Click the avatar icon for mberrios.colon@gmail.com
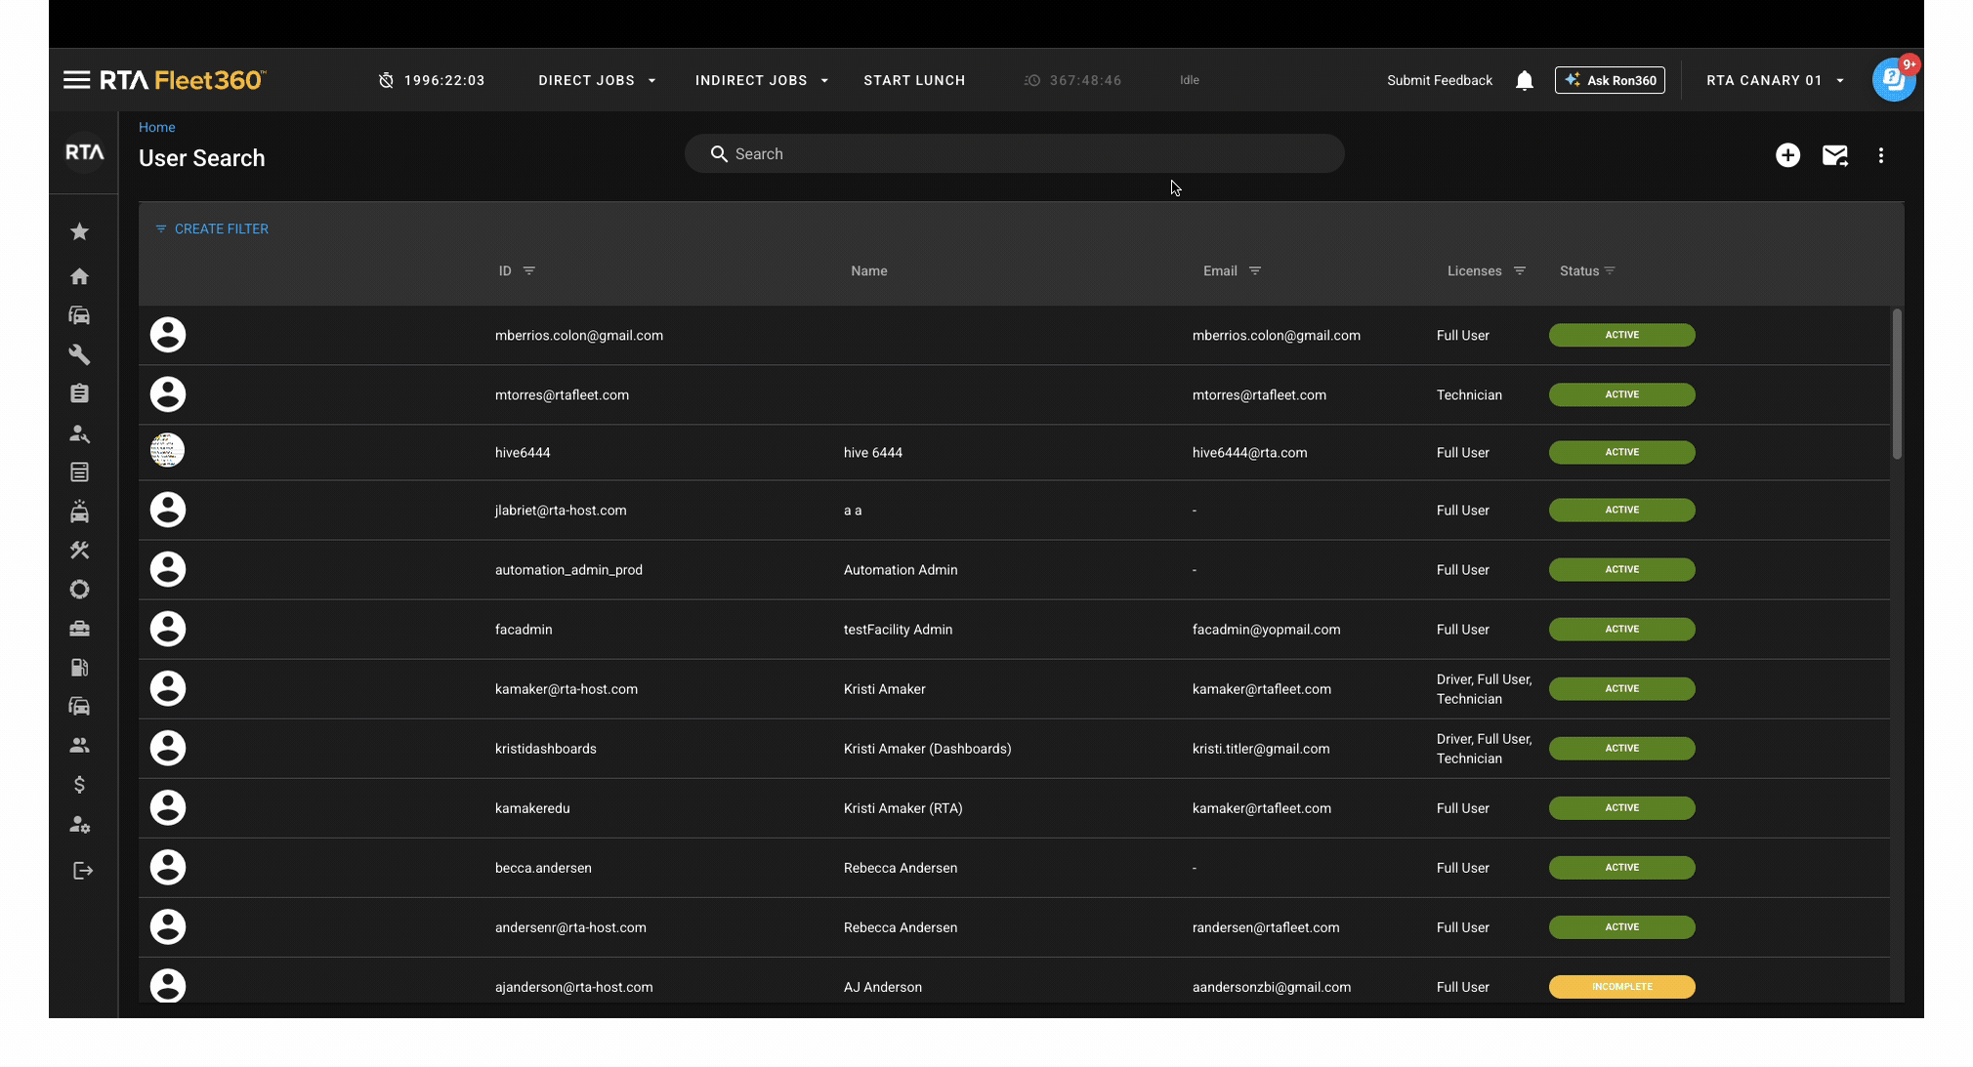 click(168, 335)
